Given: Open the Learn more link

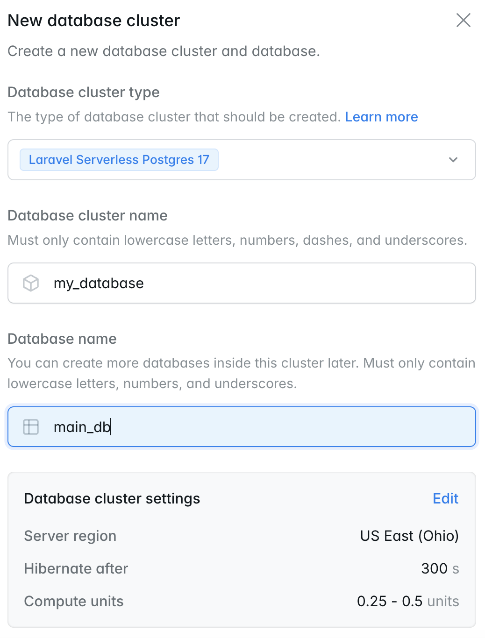Looking at the screenshot, I should click(x=381, y=117).
